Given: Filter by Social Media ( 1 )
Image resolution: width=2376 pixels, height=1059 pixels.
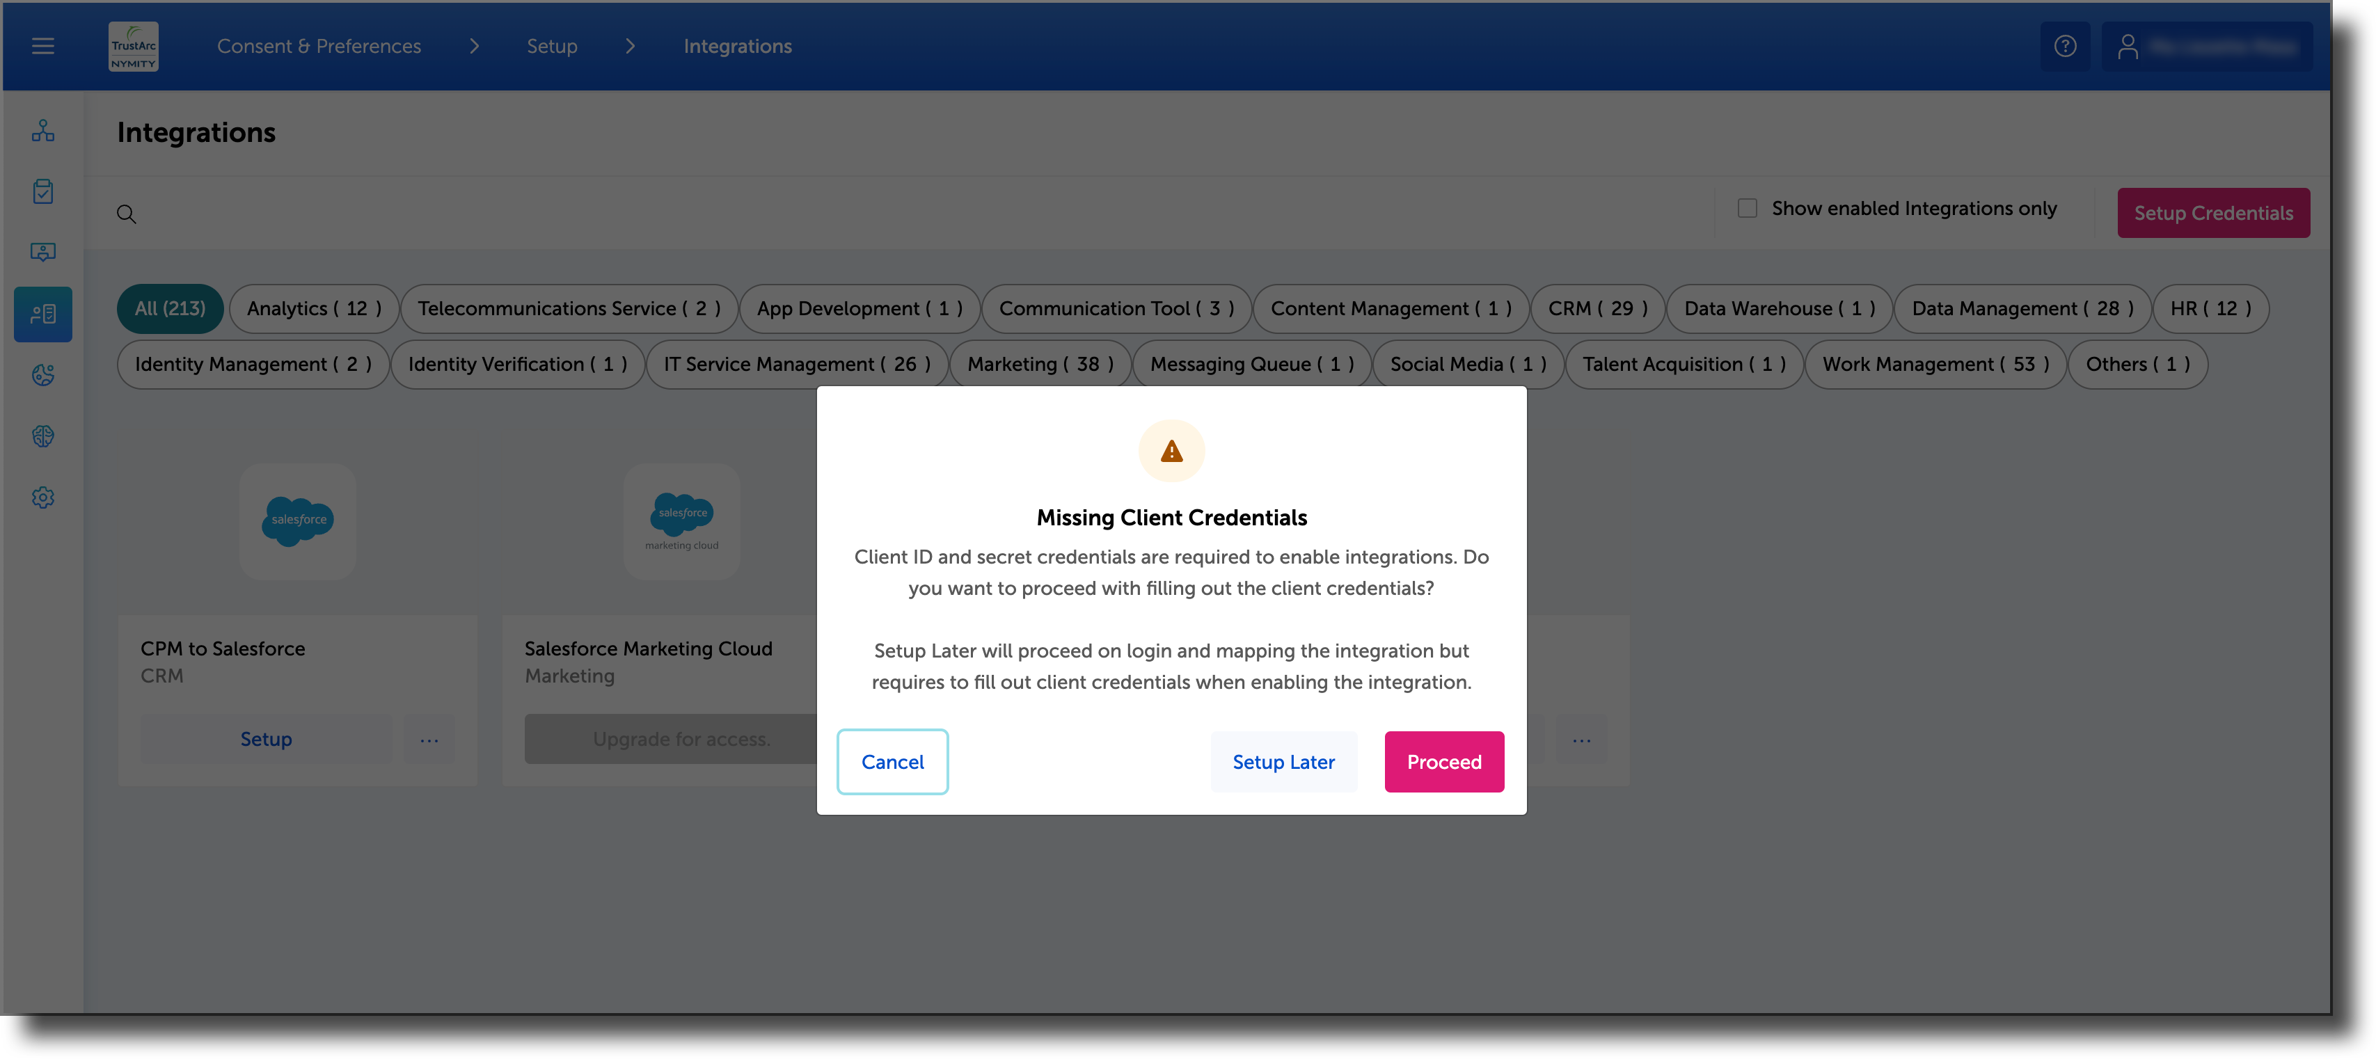Looking at the screenshot, I should point(1468,365).
